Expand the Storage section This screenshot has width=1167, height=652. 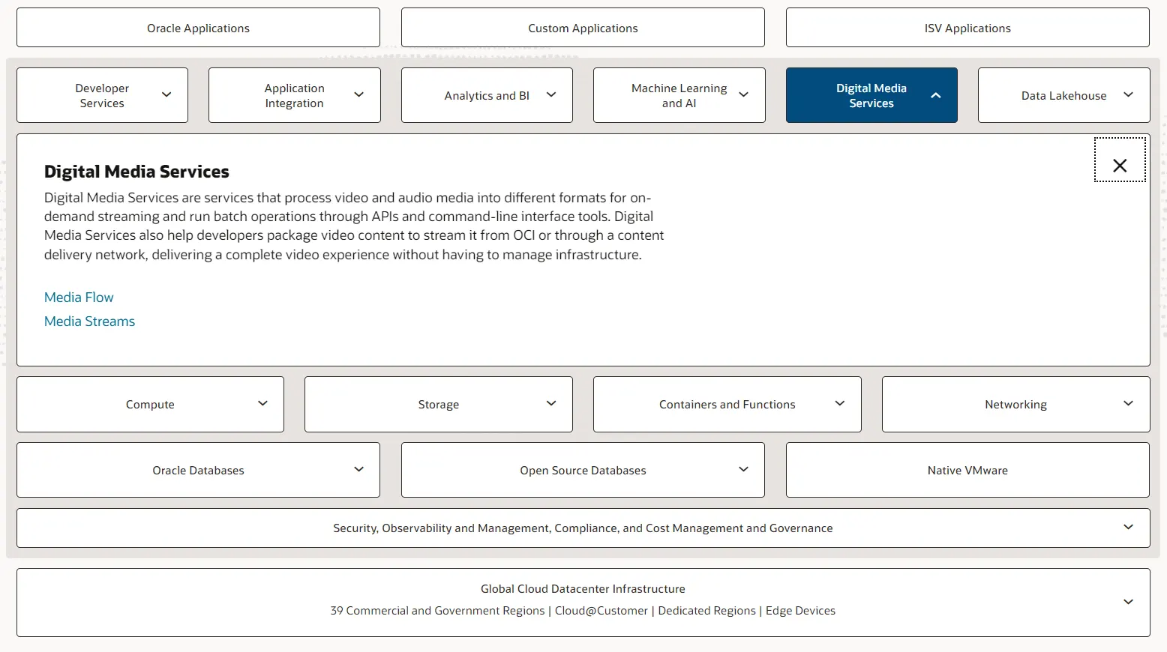(438, 404)
